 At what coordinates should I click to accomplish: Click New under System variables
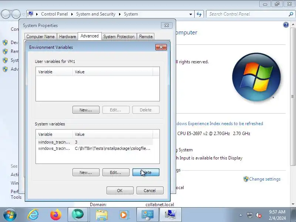[x=86, y=172]
